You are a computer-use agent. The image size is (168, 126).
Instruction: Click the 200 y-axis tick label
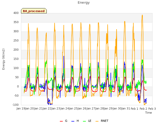pyautogui.click(x=16, y=50)
